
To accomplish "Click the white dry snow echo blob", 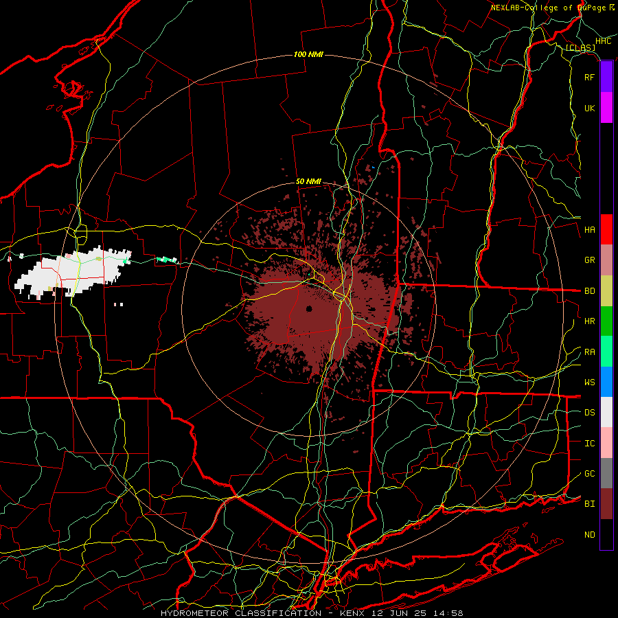I will 73,271.
